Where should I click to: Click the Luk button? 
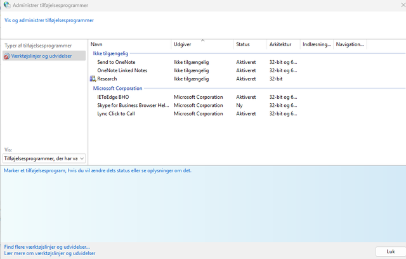coord(391,251)
